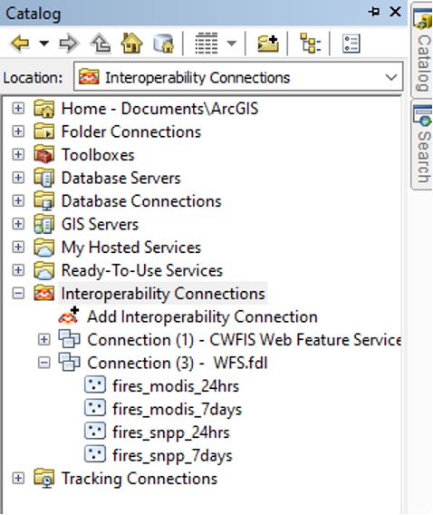The height and width of the screenshot is (515, 433).
Task: Click the Forward arrow icon
Action: coord(69,43)
